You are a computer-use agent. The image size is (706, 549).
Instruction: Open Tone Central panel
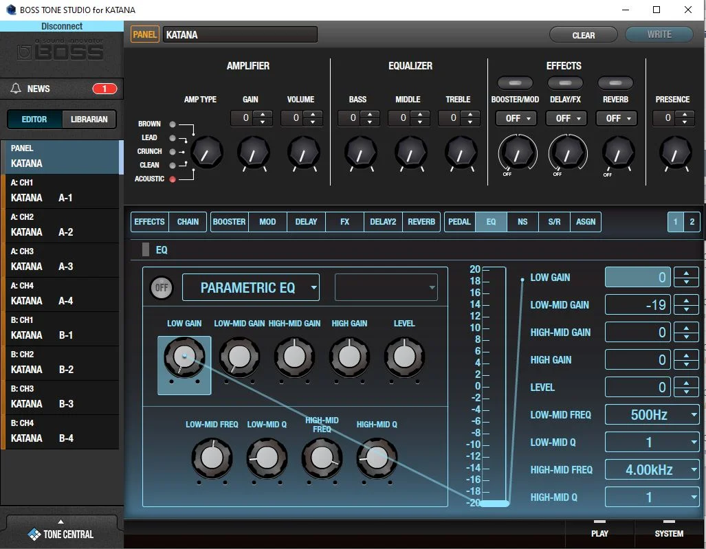(x=60, y=530)
